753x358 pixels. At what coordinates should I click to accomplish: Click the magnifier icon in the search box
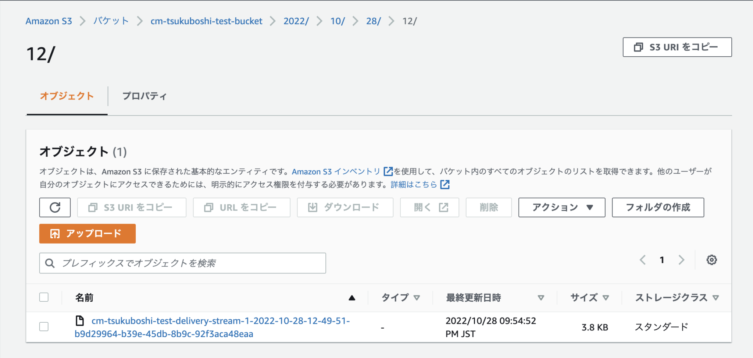click(50, 263)
